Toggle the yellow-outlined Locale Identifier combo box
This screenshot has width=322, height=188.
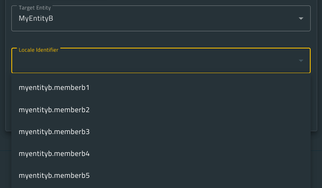tap(161, 61)
